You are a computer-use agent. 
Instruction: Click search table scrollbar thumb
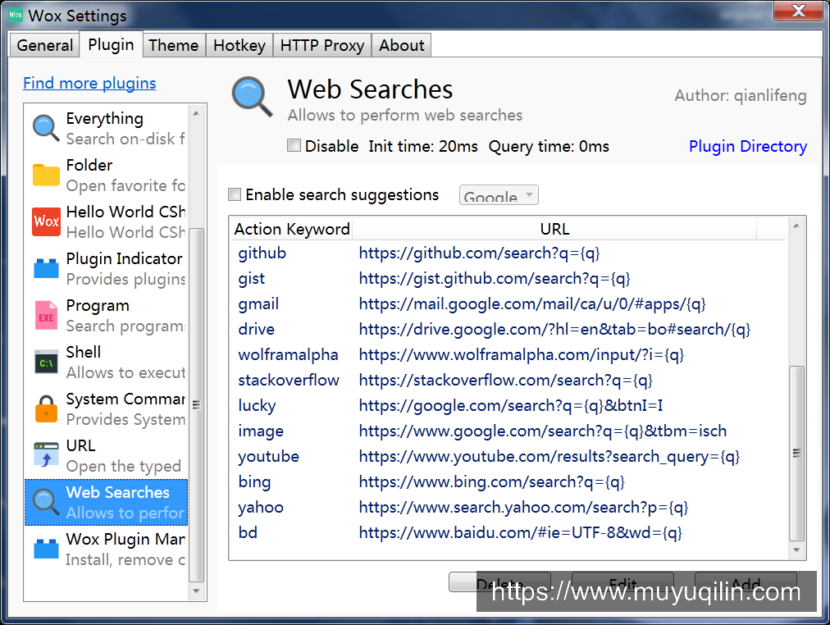796,453
